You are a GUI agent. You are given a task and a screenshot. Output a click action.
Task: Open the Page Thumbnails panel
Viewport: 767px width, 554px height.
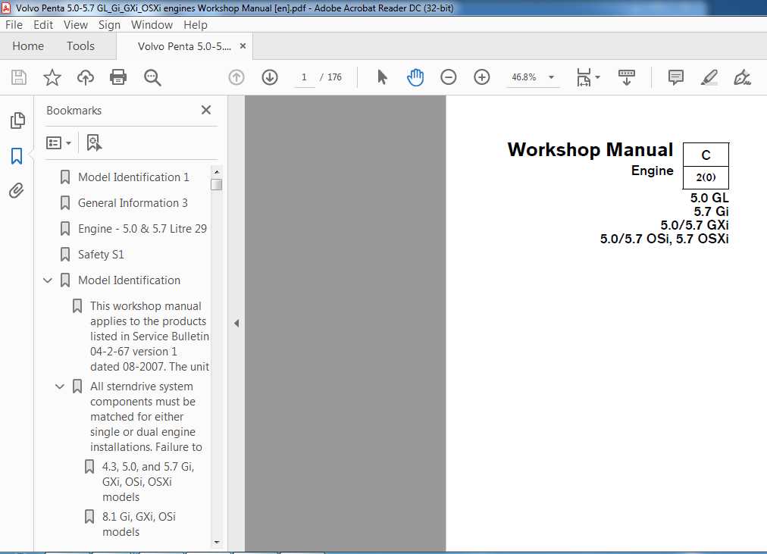[x=17, y=121]
